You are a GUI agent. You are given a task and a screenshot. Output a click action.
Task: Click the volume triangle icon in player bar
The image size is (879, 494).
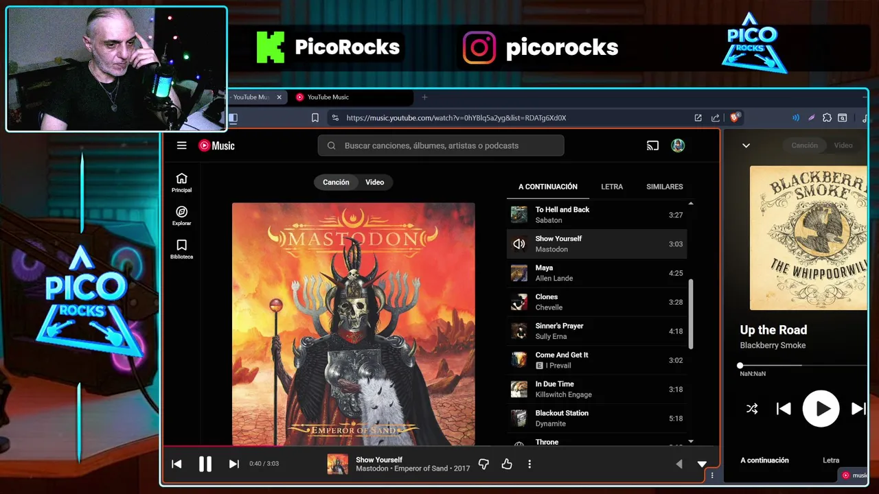pos(679,464)
